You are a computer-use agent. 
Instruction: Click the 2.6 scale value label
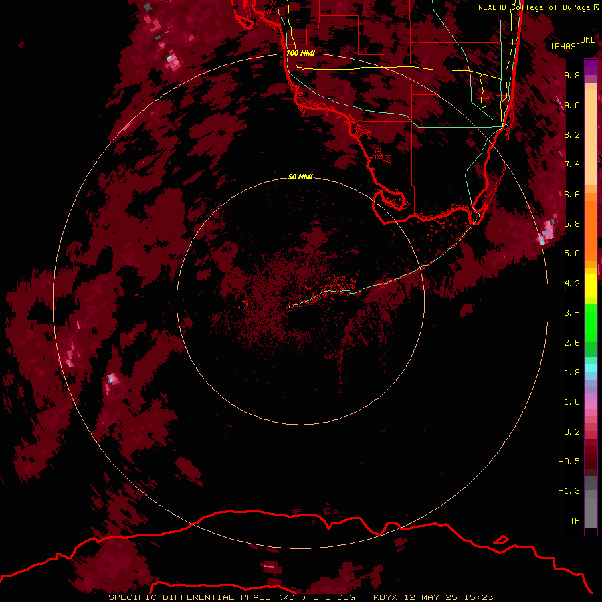[x=572, y=343]
